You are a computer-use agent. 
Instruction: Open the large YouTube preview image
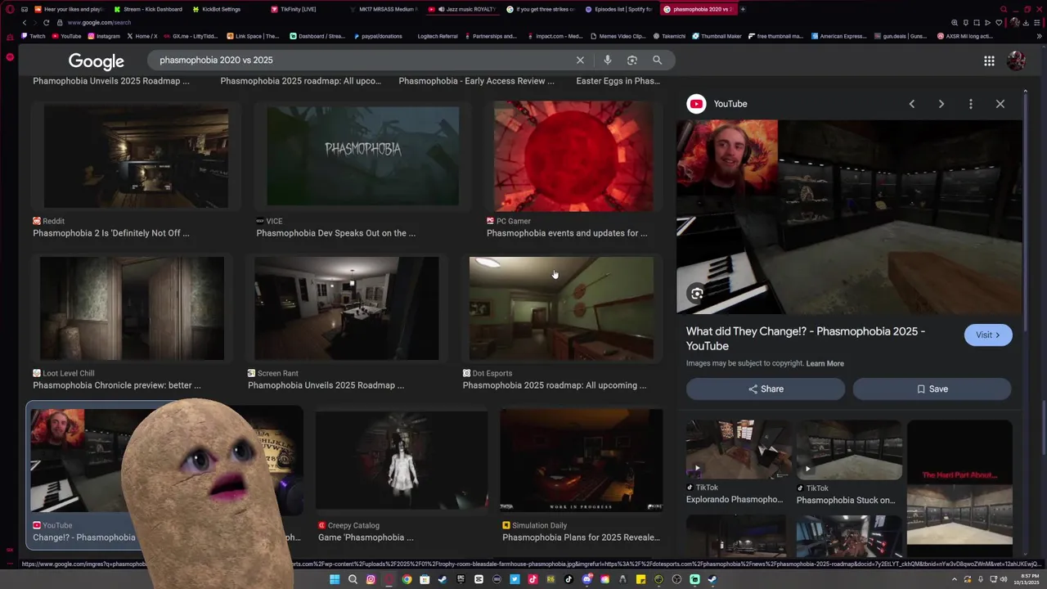pos(849,217)
